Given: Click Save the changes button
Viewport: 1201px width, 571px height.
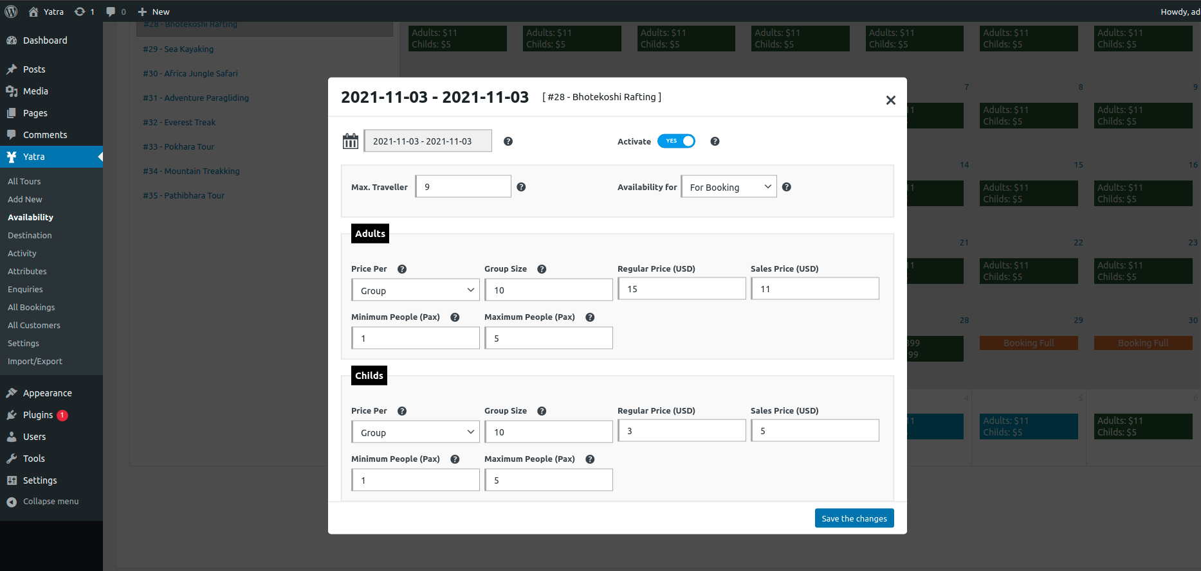Looking at the screenshot, I should [x=854, y=518].
